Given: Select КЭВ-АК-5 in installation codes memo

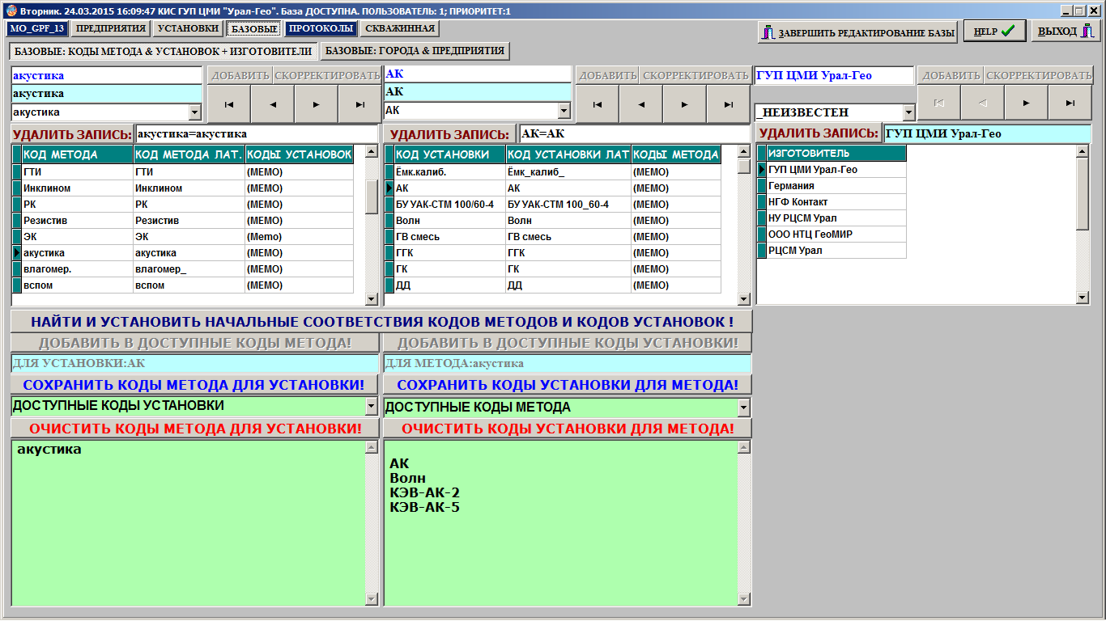Looking at the screenshot, I should coord(425,508).
